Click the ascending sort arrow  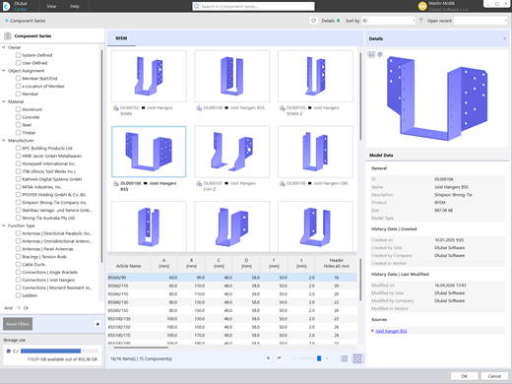pyautogui.click(x=421, y=21)
